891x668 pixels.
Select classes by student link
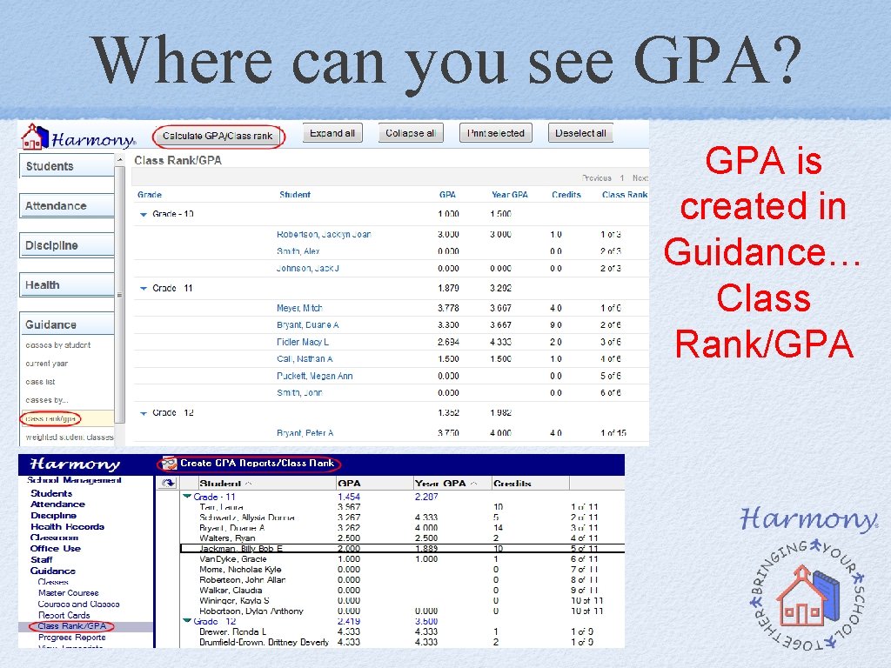pyautogui.click(x=58, y=344)
